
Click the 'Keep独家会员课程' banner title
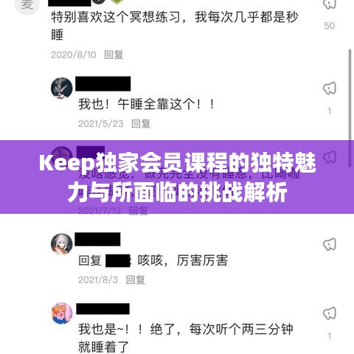pos(177,177)
